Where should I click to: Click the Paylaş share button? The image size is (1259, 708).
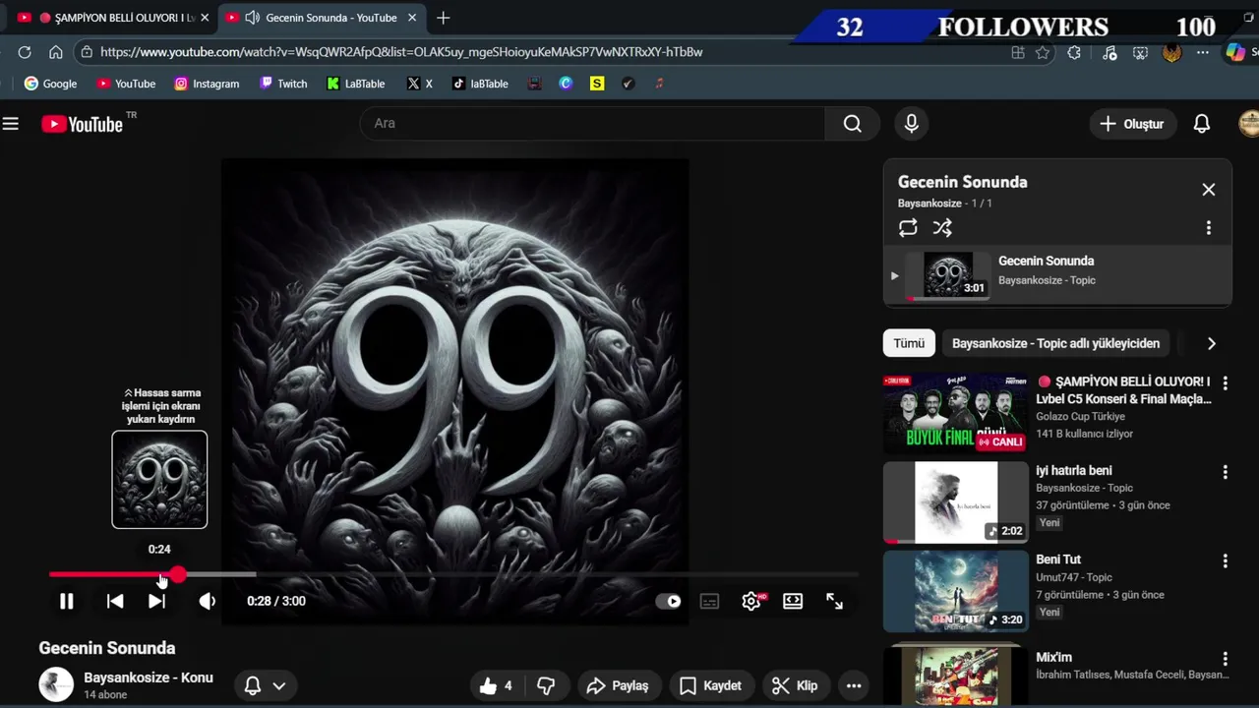(618, 685)
